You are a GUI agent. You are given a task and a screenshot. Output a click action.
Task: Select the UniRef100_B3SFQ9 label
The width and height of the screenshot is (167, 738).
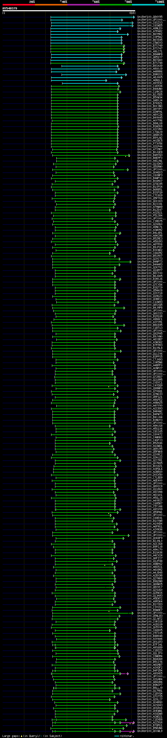point(150,192)
